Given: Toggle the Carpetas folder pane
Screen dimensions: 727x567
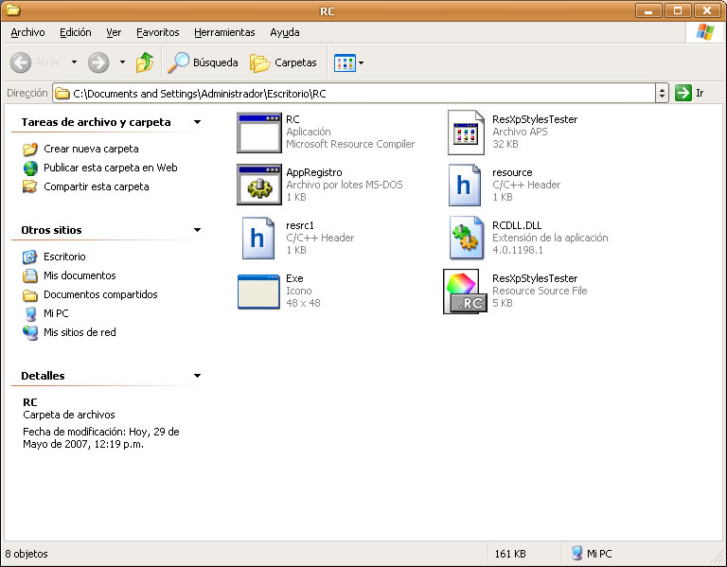Looking at the screenshot, I should (284, 63).
